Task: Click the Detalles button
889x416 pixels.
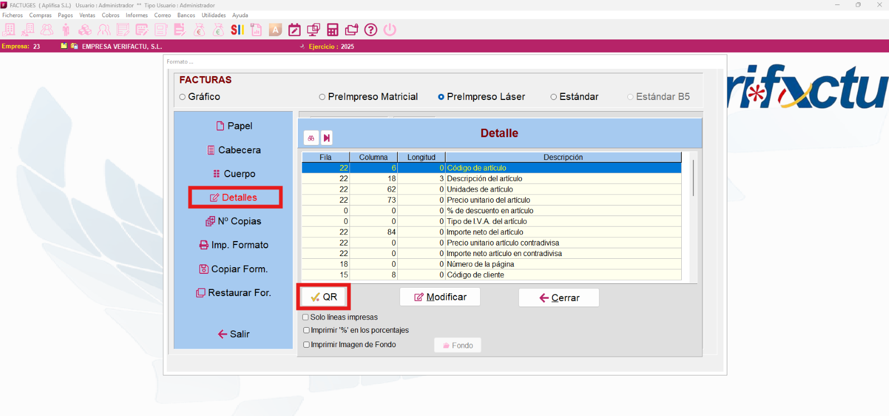Action: [234, 198]
